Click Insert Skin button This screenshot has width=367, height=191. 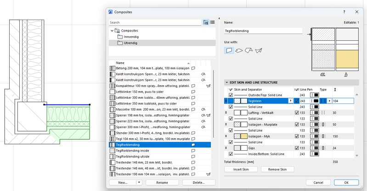click(x=241, y=169)
